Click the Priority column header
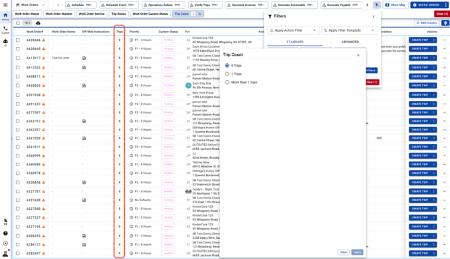450x259 pixels. [x=134, y=32]
